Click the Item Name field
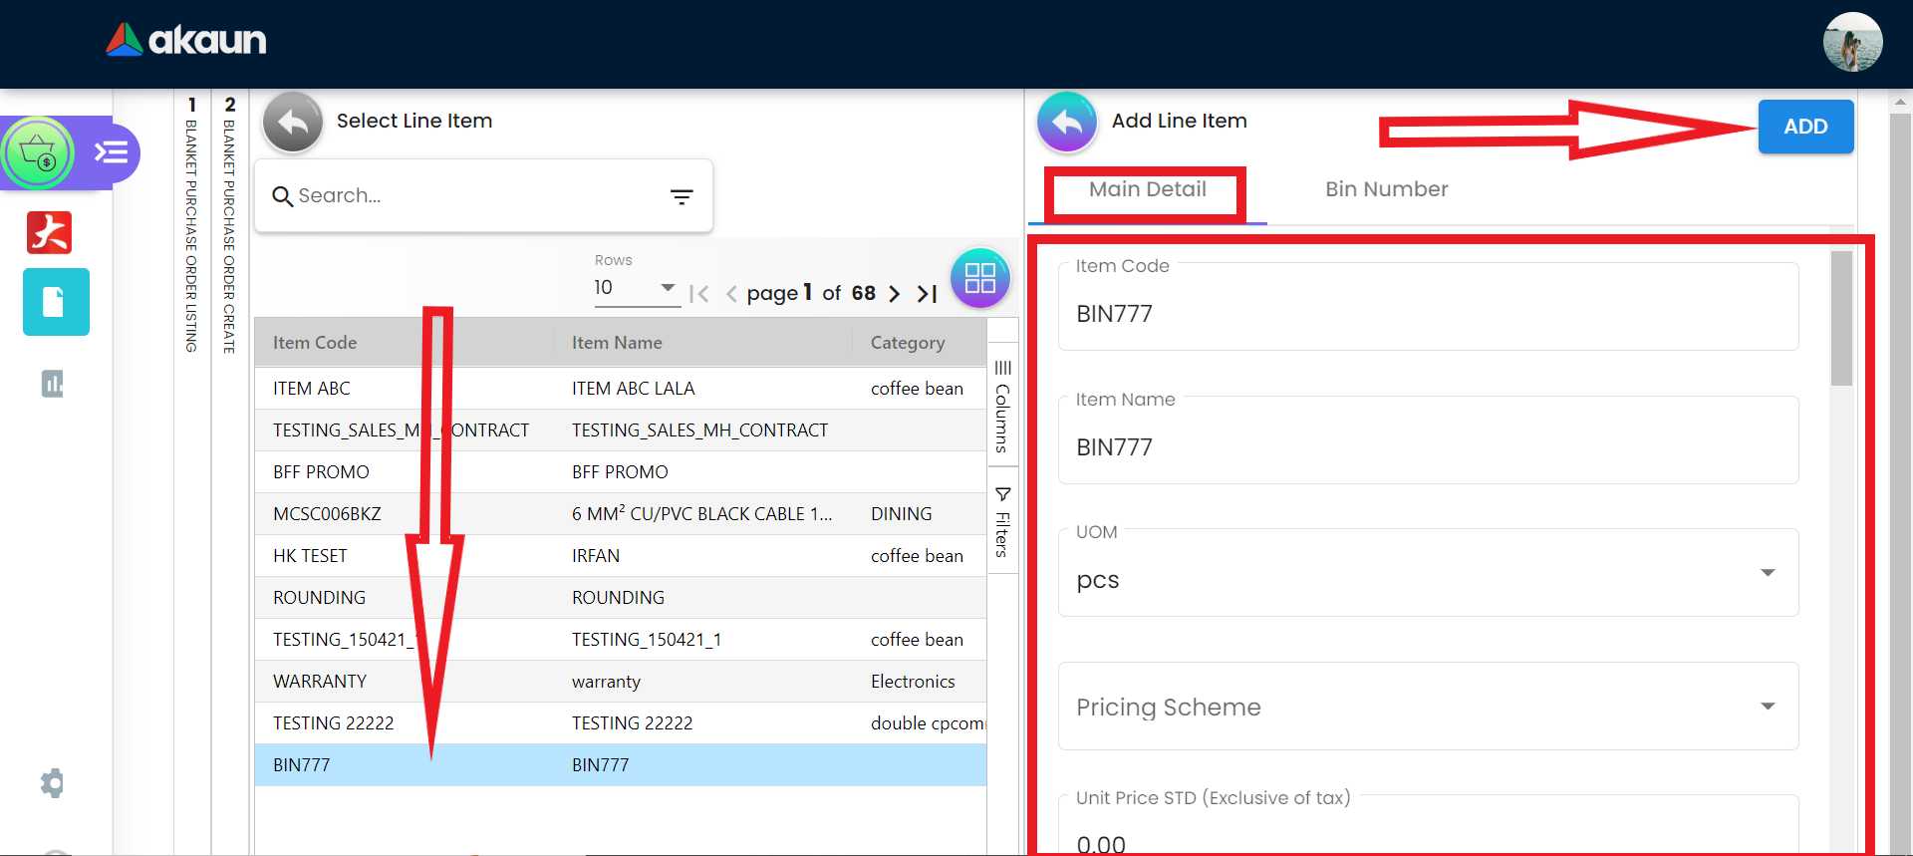 point(1428,440)
